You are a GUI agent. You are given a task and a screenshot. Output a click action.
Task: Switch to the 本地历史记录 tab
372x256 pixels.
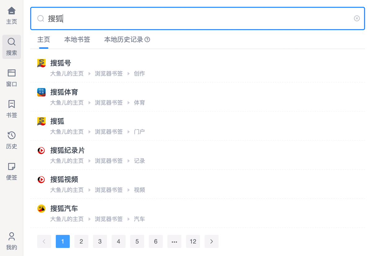[x=124, y=40]
